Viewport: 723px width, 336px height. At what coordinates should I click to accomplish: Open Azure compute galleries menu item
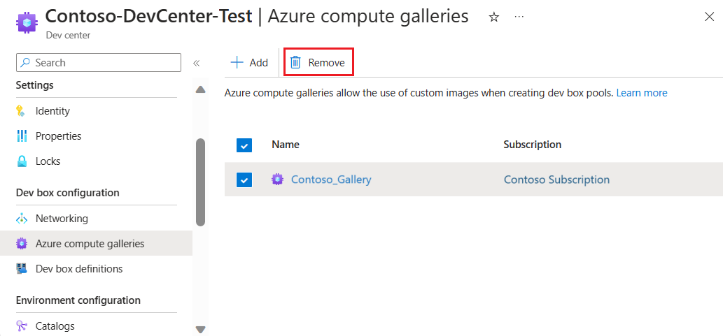pyautogui.click(x=90, y=244)
